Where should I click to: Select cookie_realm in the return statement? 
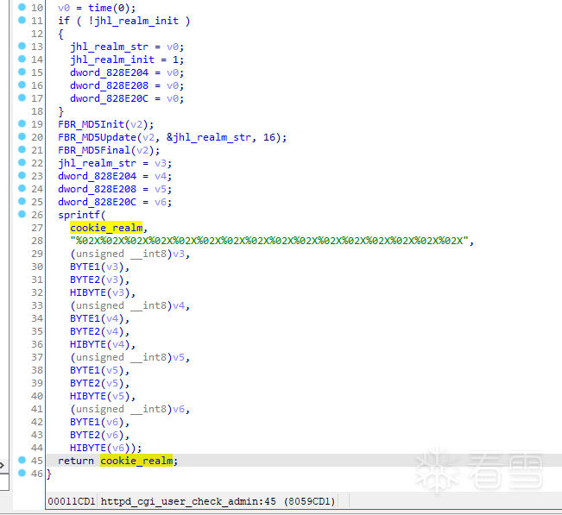[x=136, y=461]
